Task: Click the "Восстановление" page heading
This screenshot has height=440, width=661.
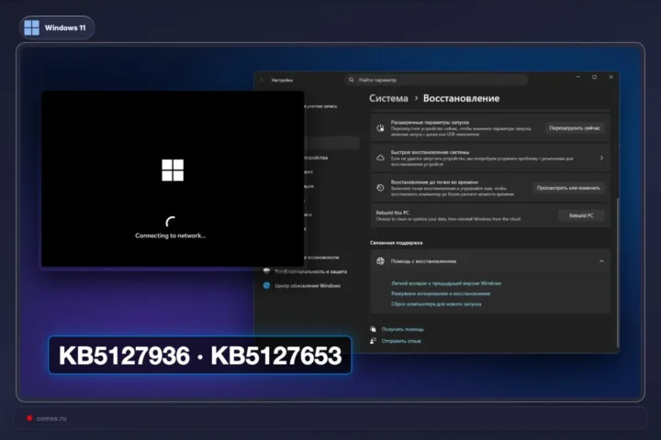Action: coord(461,98)
